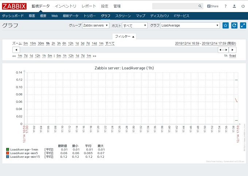This screenshot has height=176, width=248.
Task: Click the time scrollbar slider handle
Action: [x=223, y=50]
